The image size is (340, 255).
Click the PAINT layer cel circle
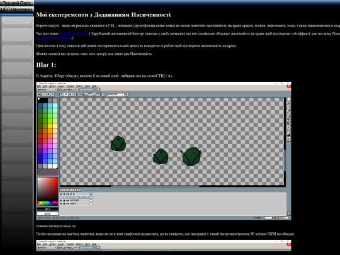click(x=91, y=204)
